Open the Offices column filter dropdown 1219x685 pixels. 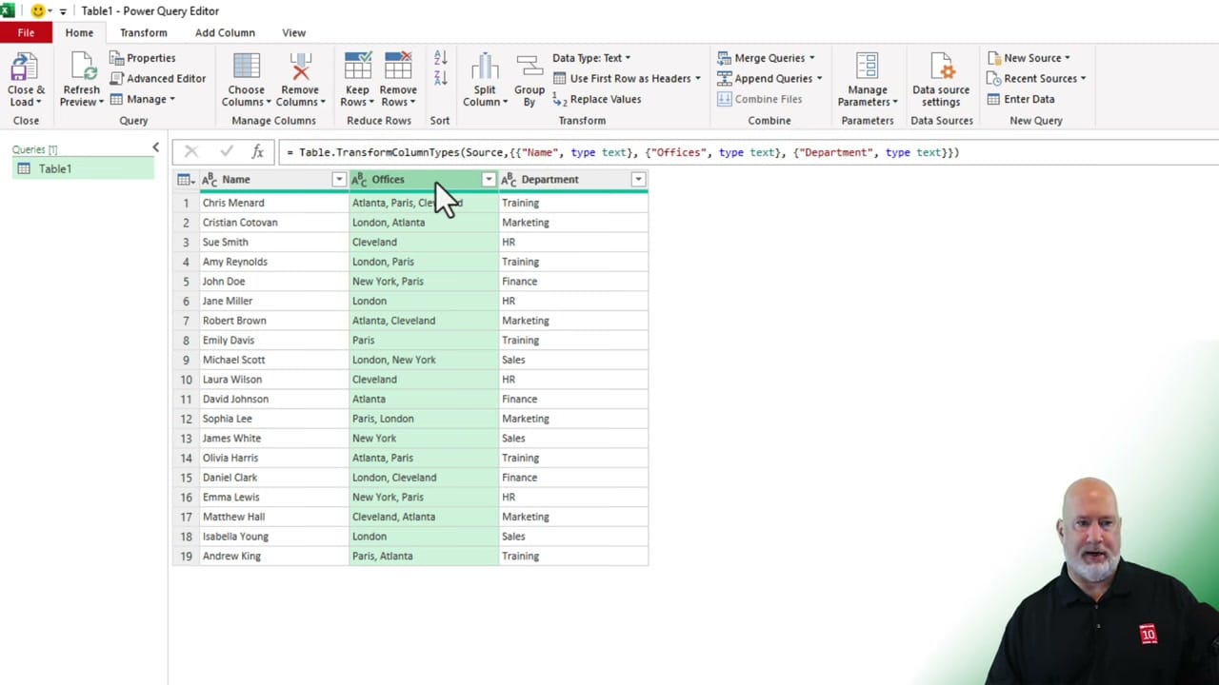(x=488, y=179)
